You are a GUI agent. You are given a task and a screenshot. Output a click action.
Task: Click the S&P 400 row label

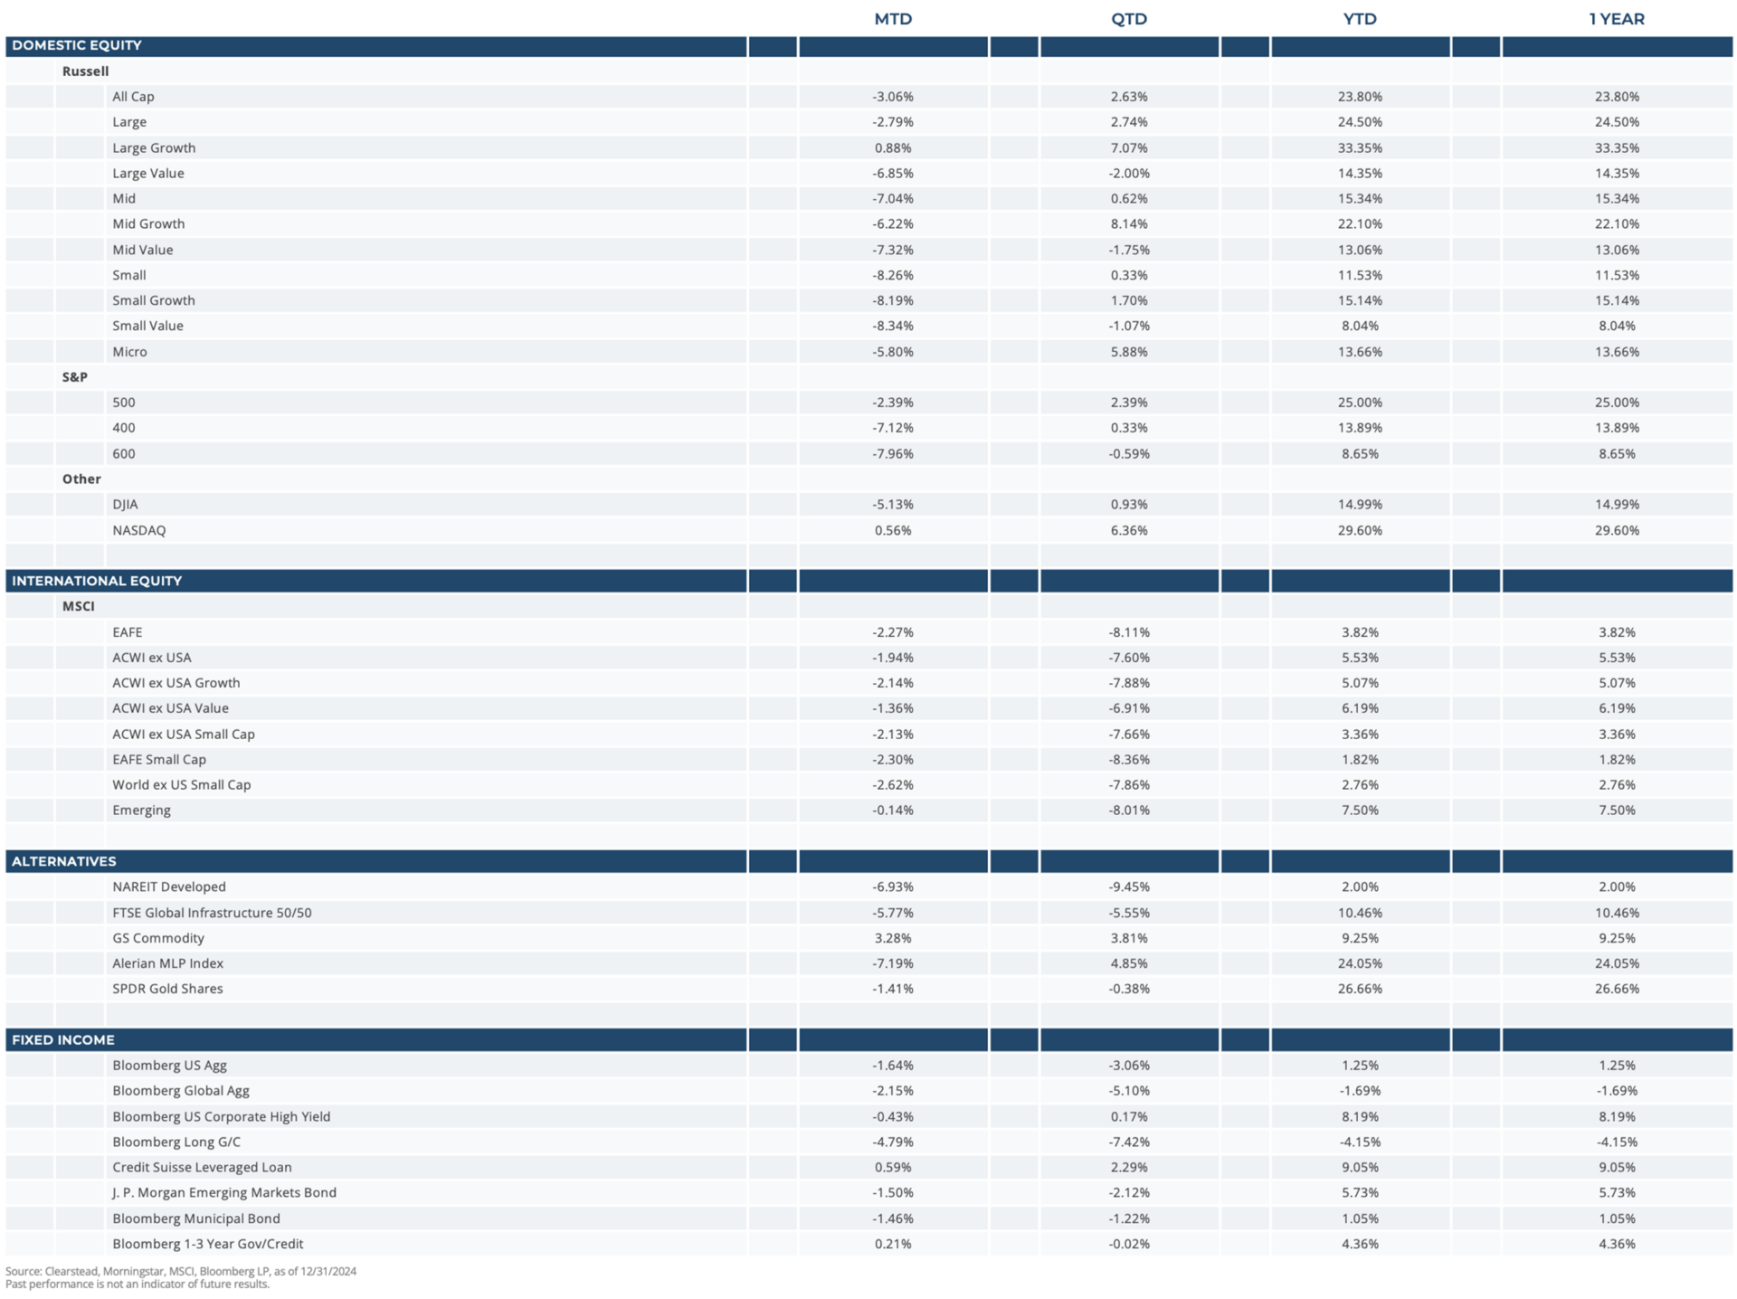[x=124, y=428]
